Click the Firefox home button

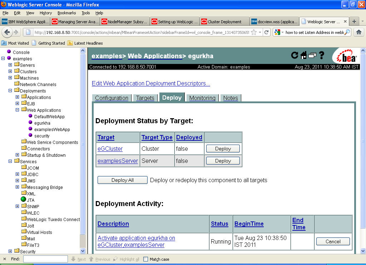point(359,32)
